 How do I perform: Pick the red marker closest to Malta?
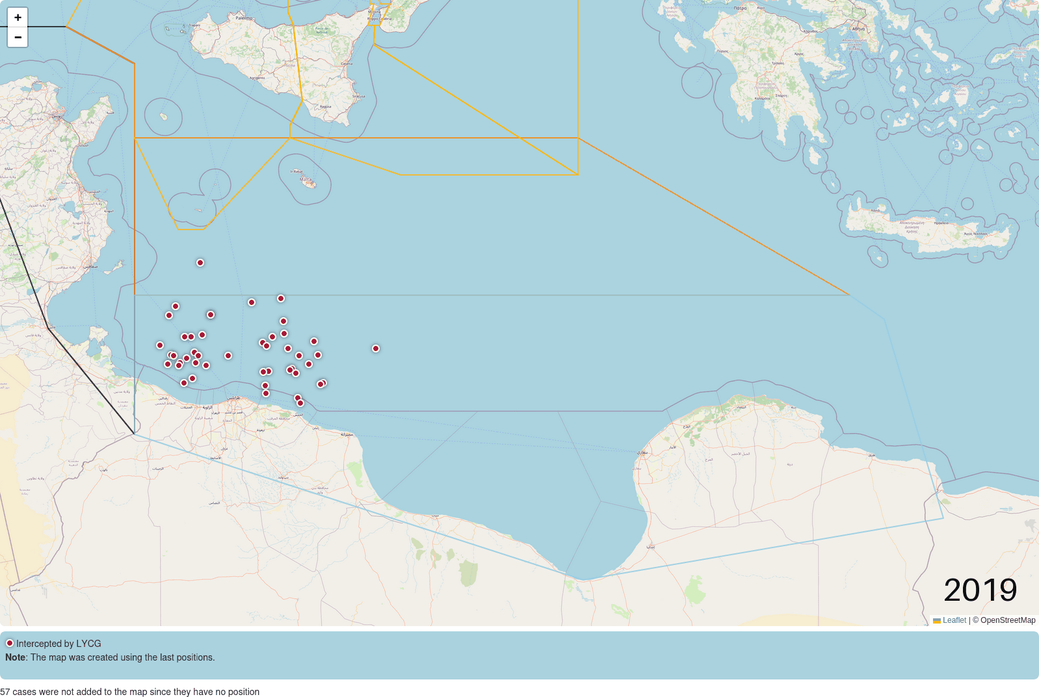281,298
